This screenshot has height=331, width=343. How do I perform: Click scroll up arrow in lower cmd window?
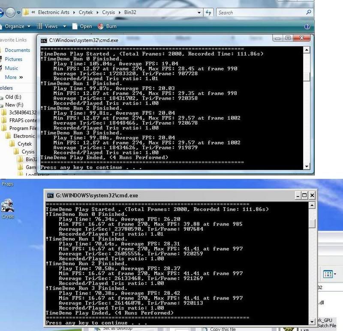click(312, 205)
